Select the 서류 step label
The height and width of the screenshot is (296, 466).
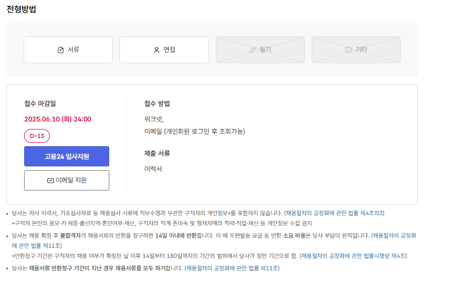pos(73,50)
